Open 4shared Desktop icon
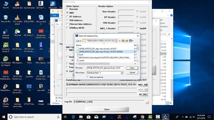 click(6, 34)
